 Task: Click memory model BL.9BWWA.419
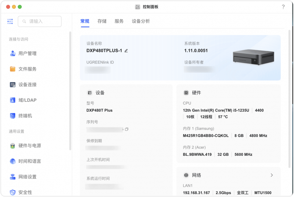pos(197,155)
